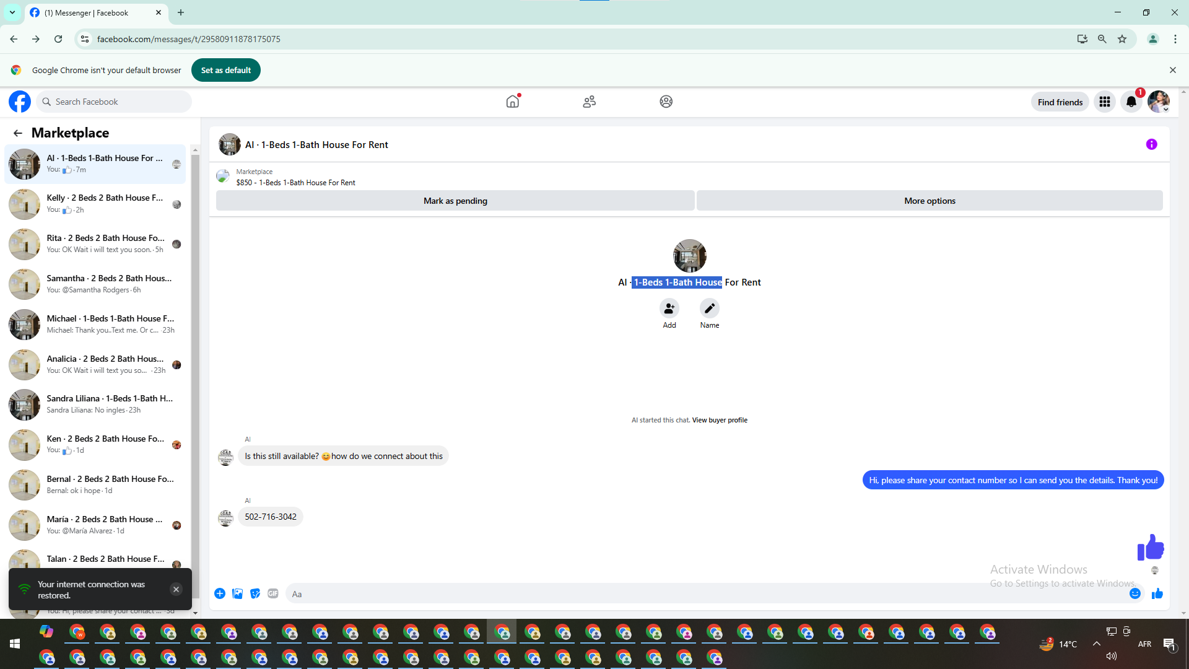
Task: Open more actions plus icon in composer
Action: coord(220,594)
